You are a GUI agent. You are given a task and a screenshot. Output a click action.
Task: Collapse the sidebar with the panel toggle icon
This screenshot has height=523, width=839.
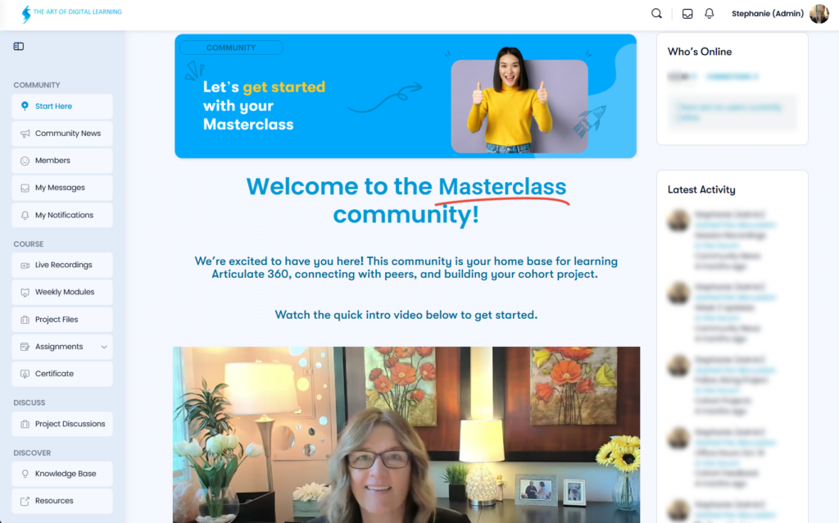click(x=19, y=47)
